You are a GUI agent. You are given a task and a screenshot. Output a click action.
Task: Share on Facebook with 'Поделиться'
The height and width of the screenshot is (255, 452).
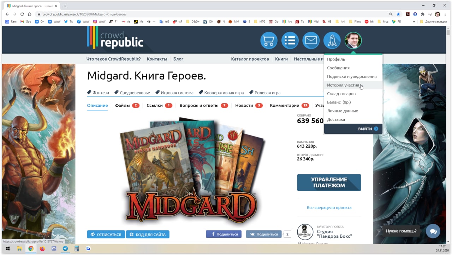point(224,234)
